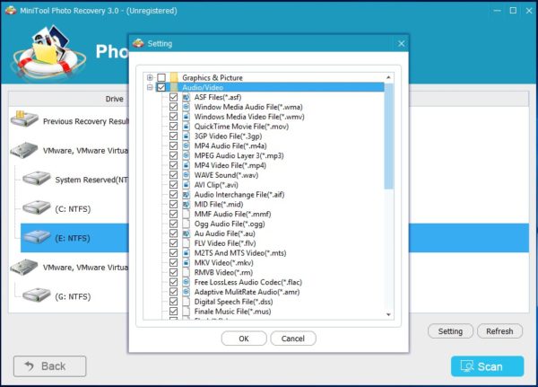The height and width of the screenshot is (387, 538).
Task: Uncheck the FLV Video File checkbox
Action: pyautogui.click(x=174, y=243)
